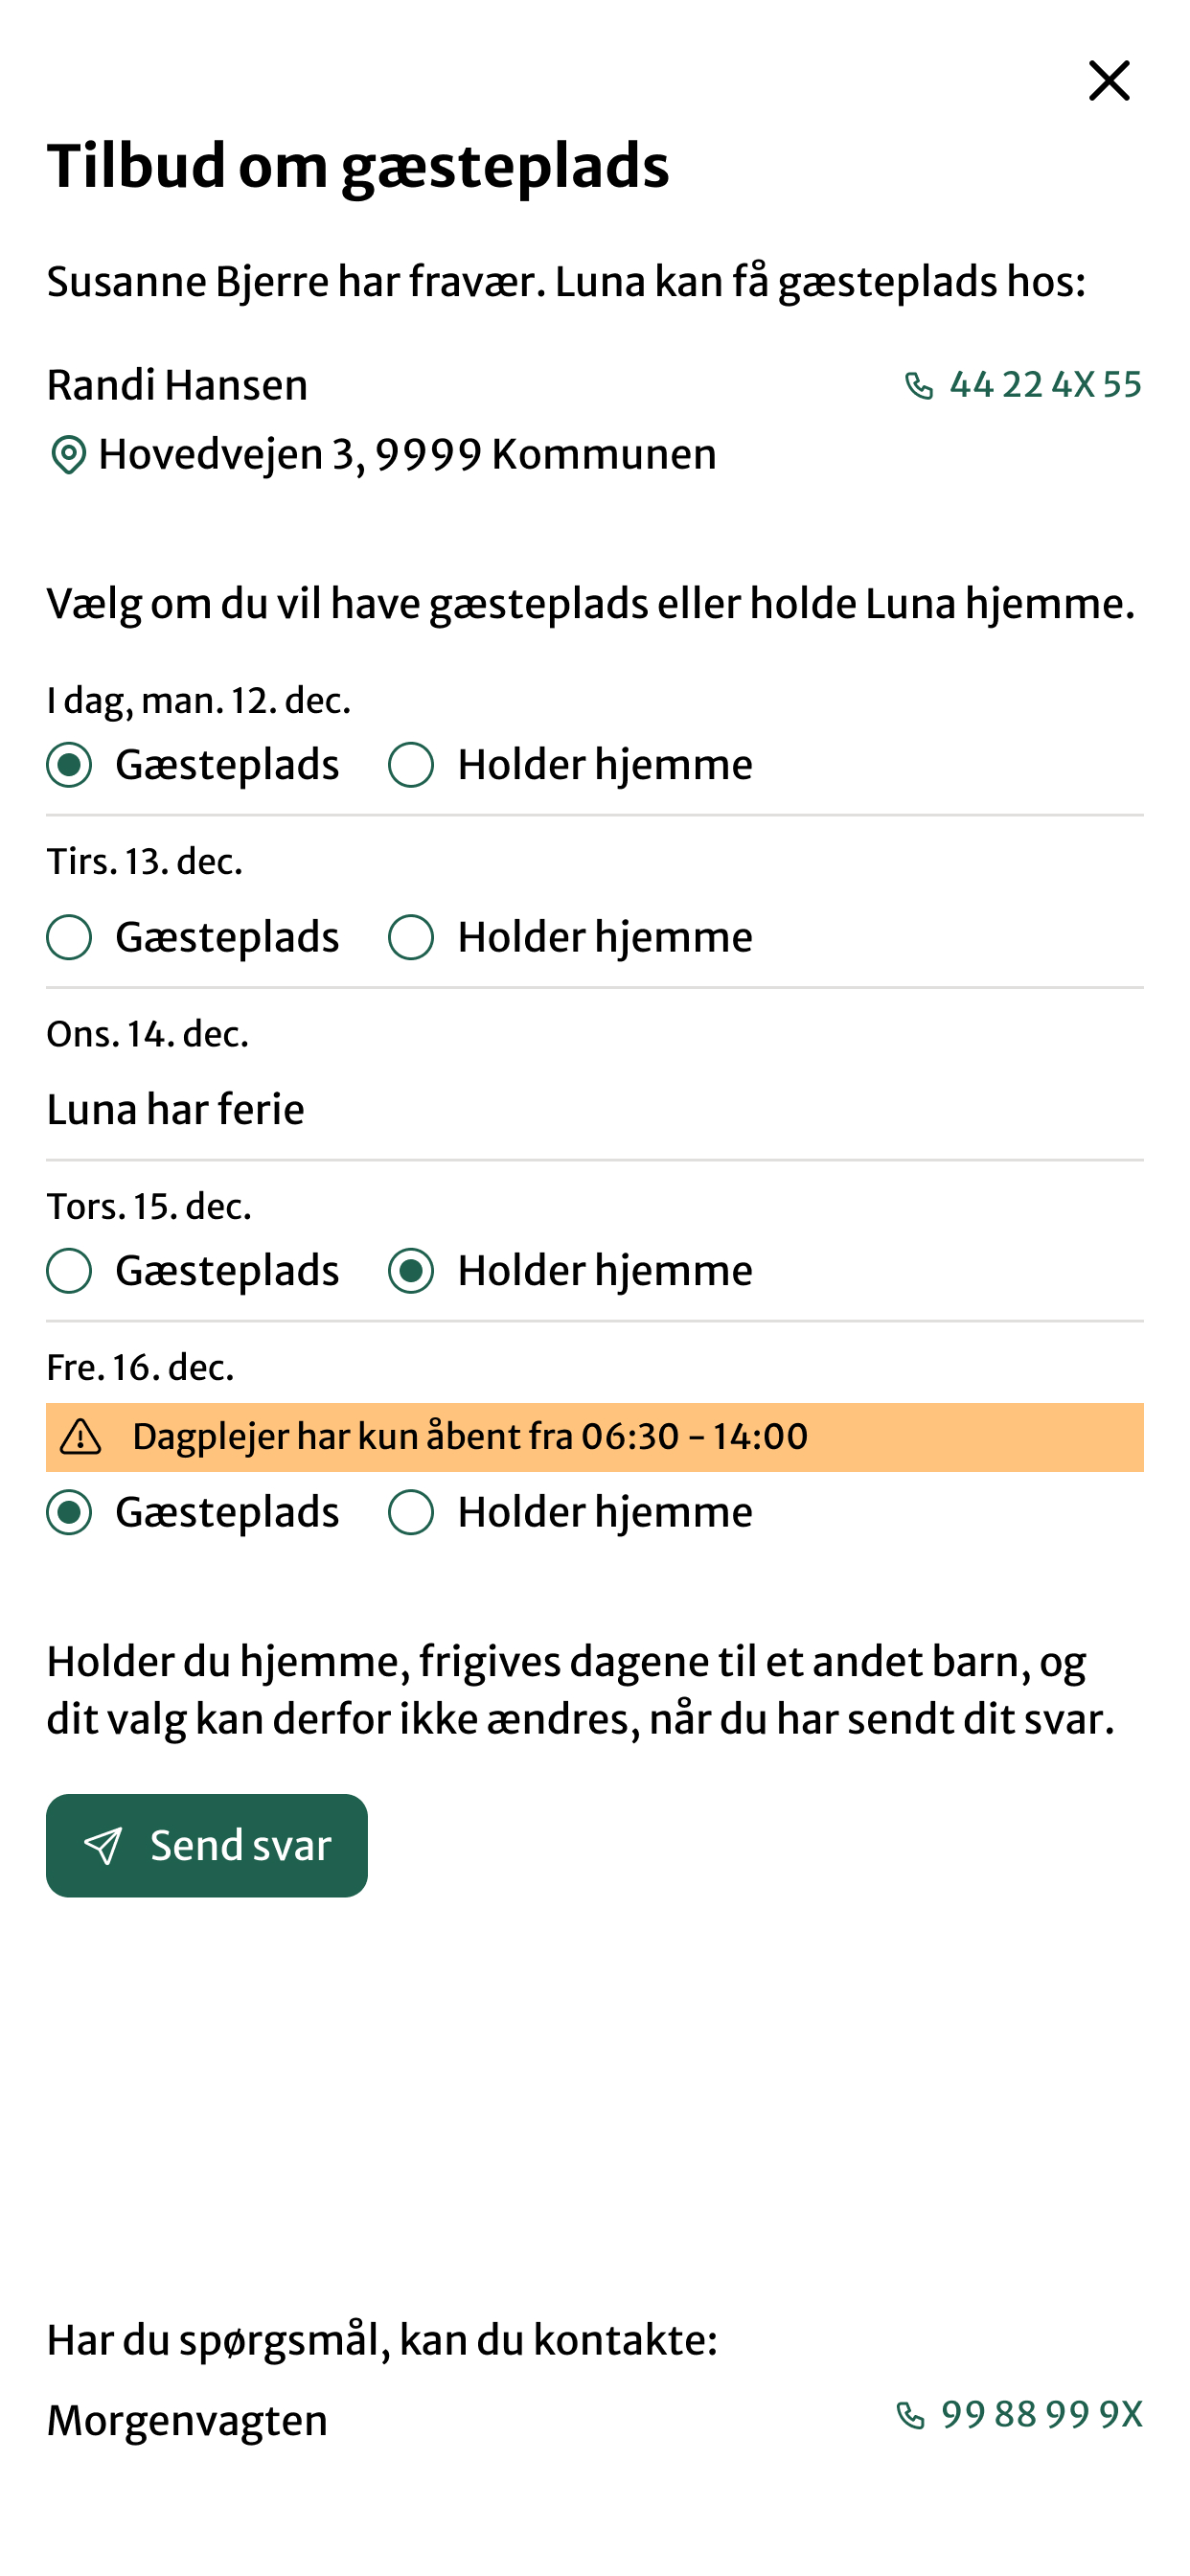Call Randi Hansen's number 44 22 4X 55
1190x2576 pixels.
coord(1045,385)
